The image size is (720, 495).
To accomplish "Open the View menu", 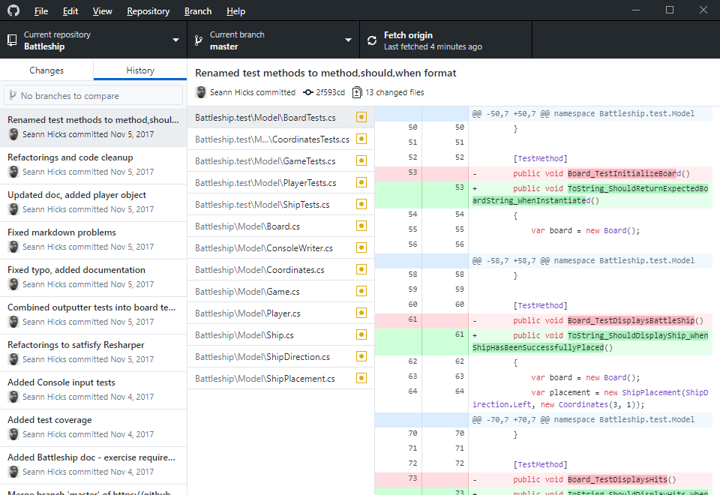I will pyautogui.click(x=103, y=11).
